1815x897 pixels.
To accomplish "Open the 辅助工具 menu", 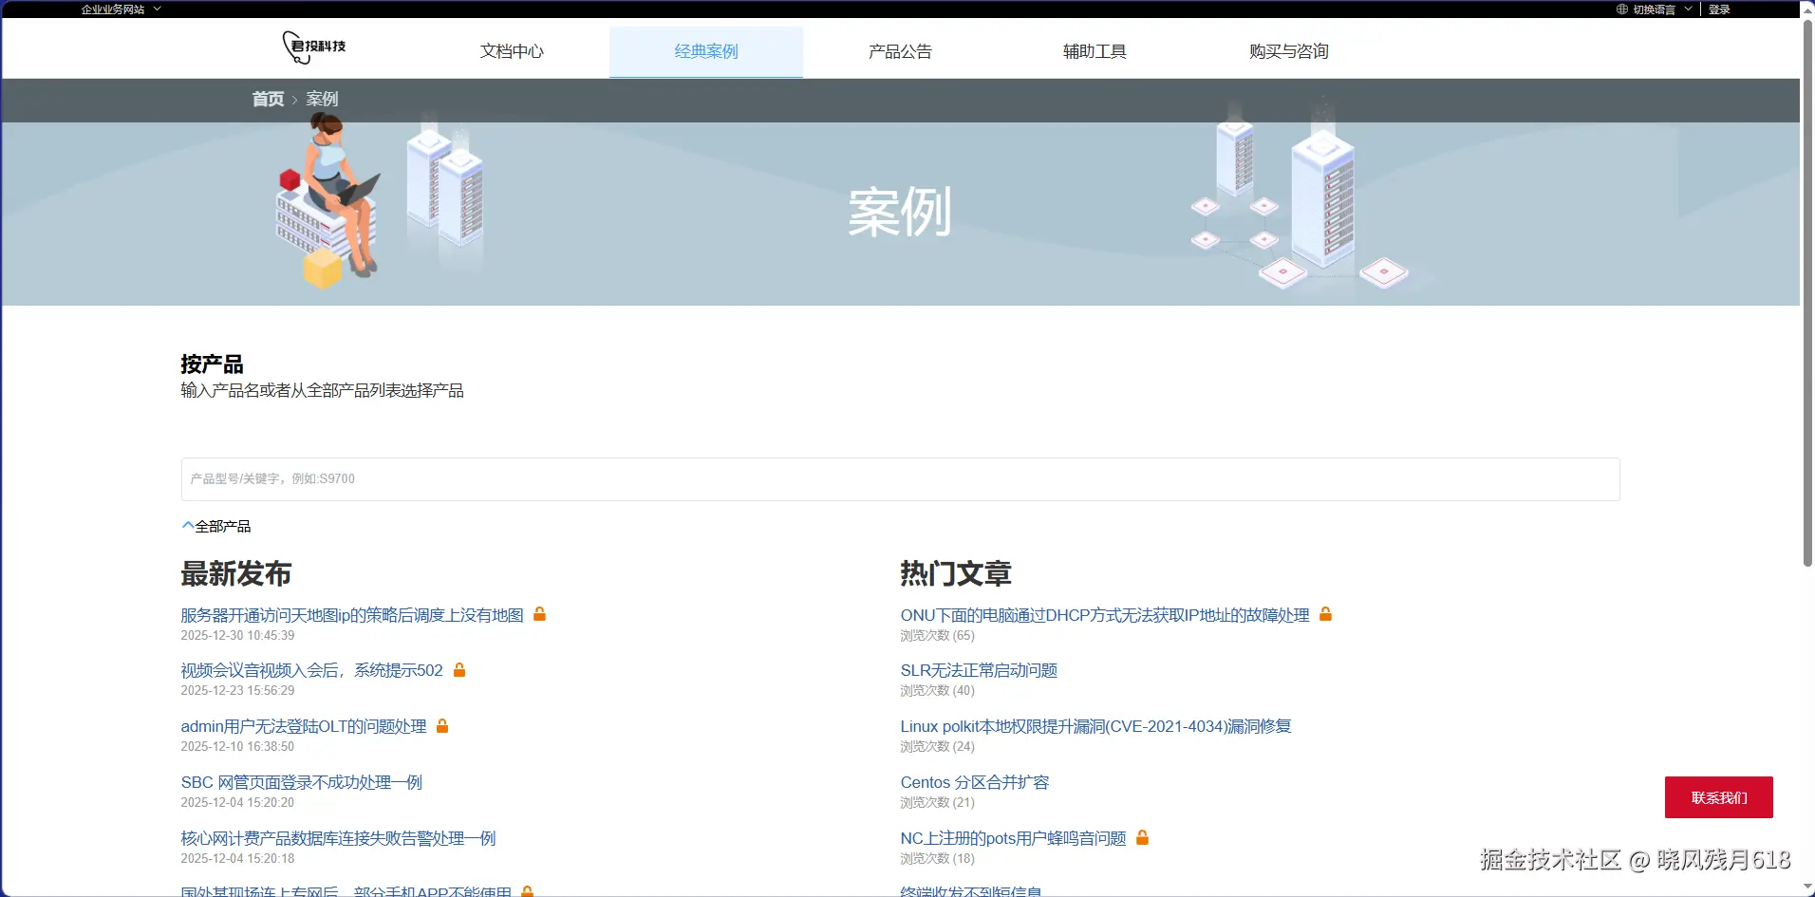I will coord(1095,51).
